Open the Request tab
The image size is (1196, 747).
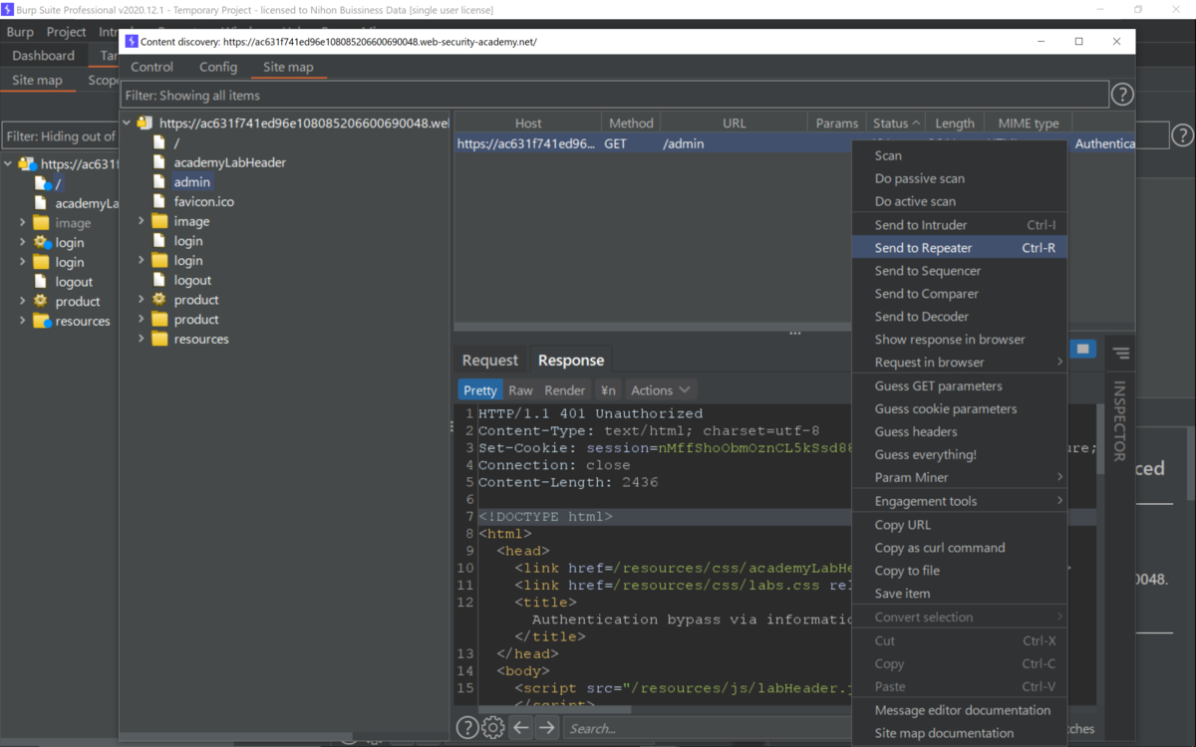(x=489, y=361)
